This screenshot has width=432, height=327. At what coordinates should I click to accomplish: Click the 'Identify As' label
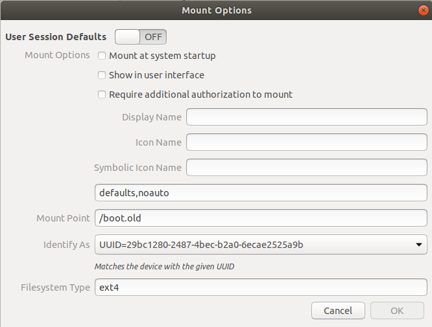click(67, 245)
